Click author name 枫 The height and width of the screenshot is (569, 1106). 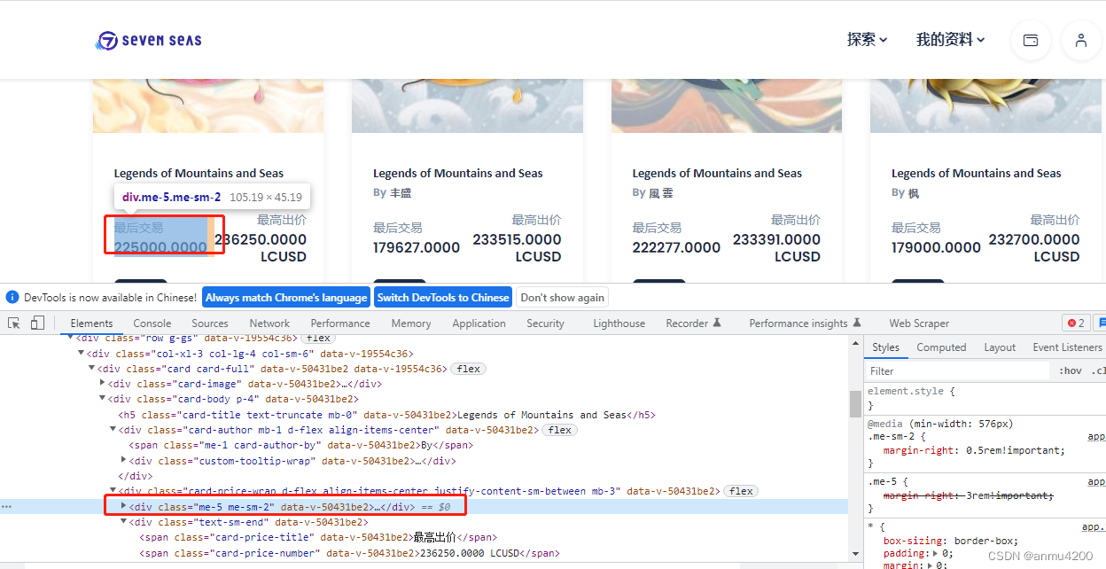tap(914, 192)
